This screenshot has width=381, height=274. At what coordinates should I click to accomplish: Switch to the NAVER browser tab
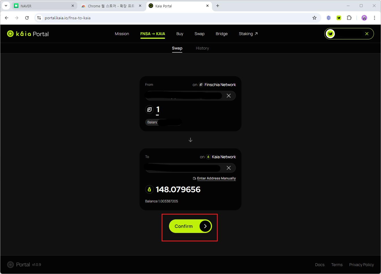[44, 6]
